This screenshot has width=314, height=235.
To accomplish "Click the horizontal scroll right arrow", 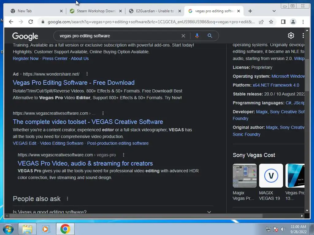I will pyautogui.click(x=302, y=216).
